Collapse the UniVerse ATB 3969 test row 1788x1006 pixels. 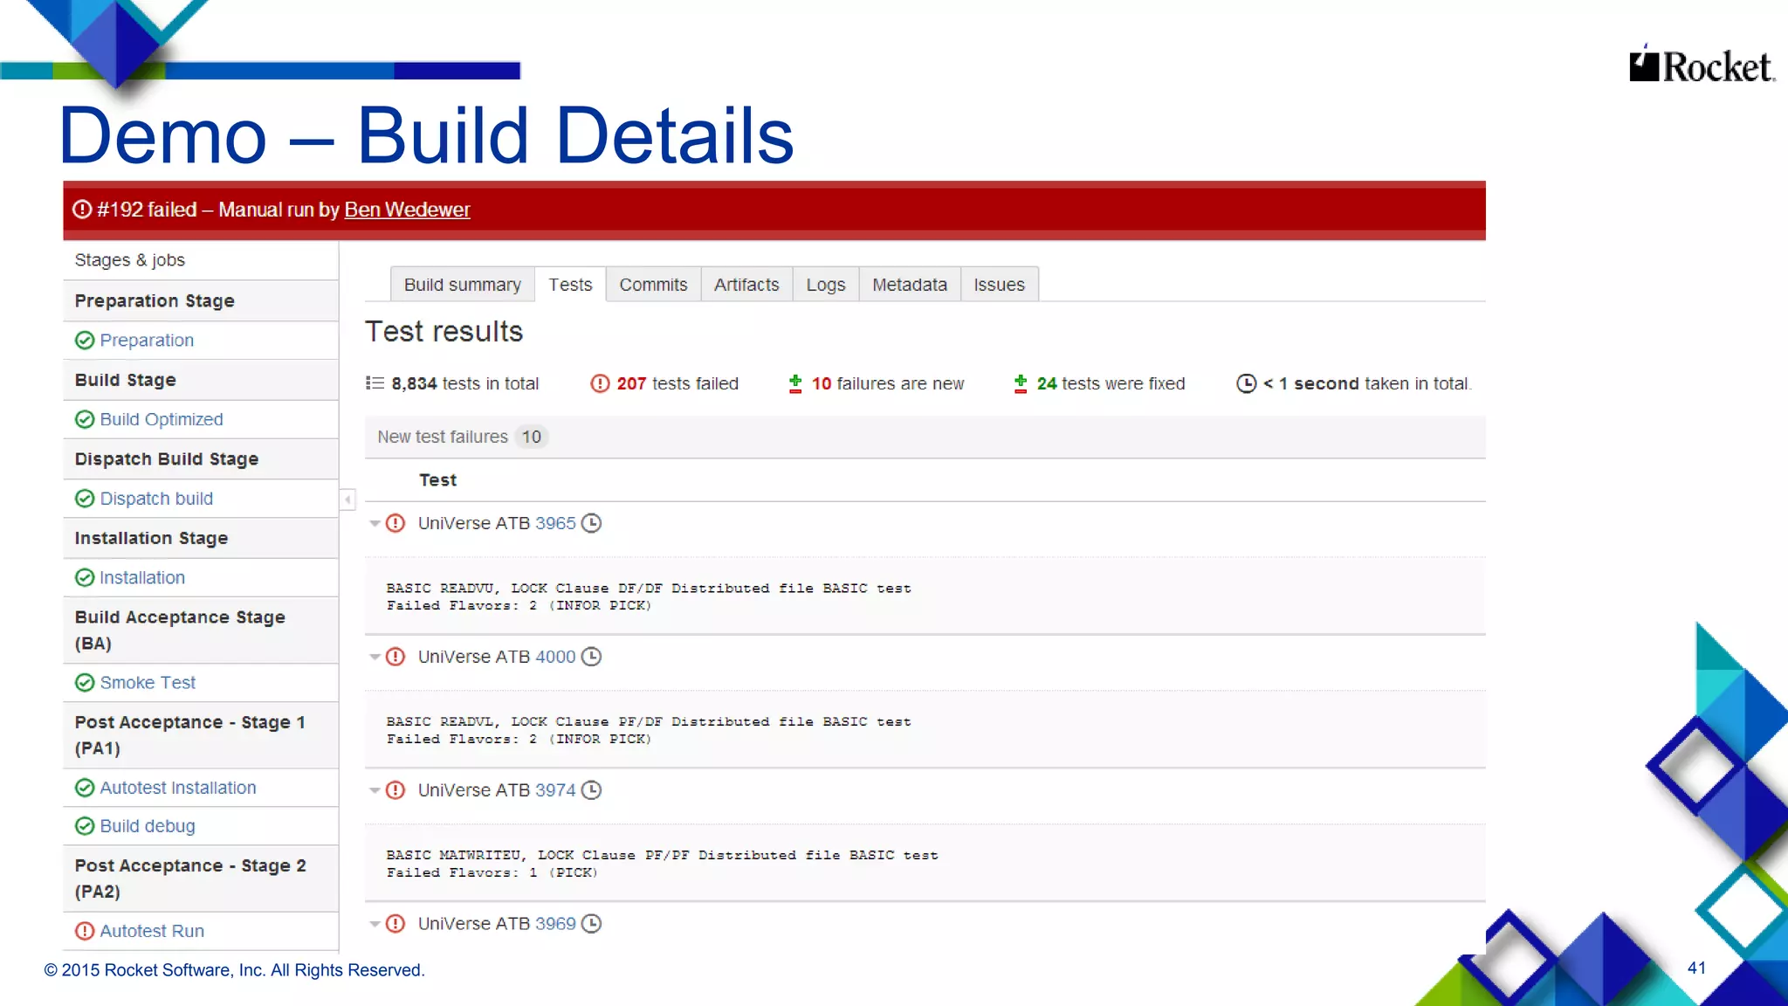tap(375, 924)
